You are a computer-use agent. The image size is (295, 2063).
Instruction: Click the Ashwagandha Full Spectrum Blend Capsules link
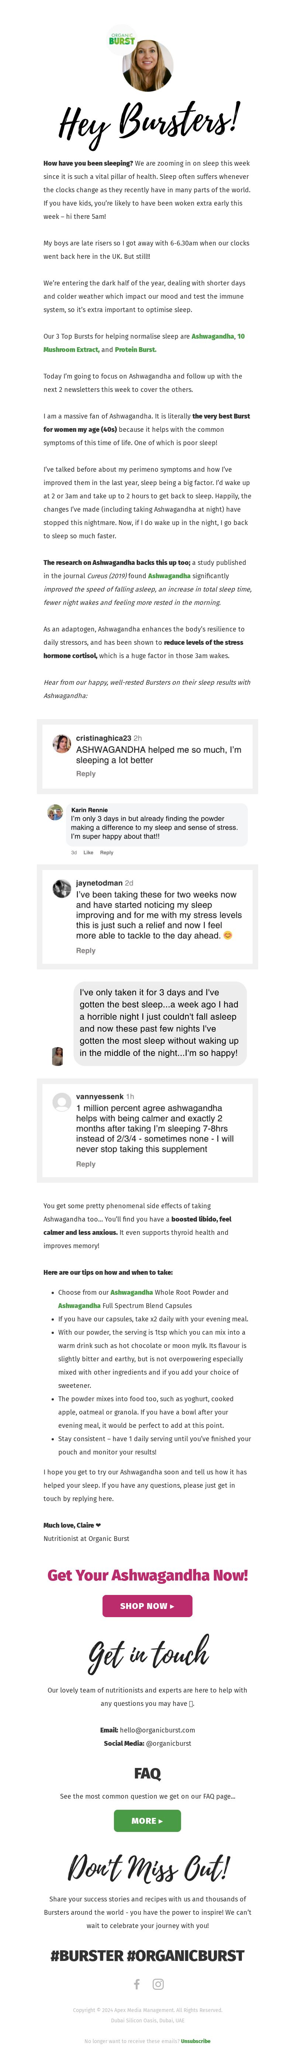click(79, 1305)
